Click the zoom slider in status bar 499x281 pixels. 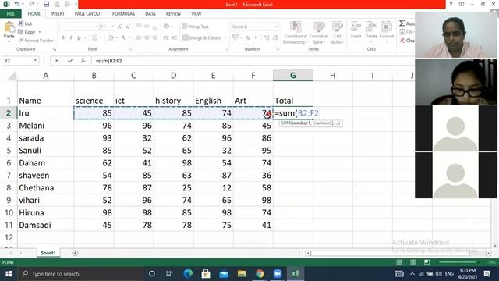(458, 262)
